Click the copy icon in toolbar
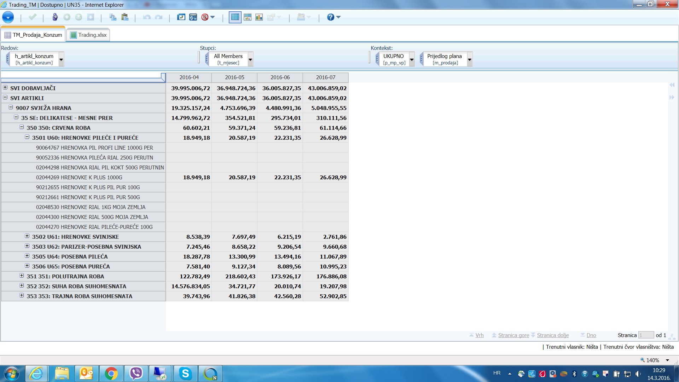Image resolution: width=679 pixels, height=382 pixels. [113, 17]
